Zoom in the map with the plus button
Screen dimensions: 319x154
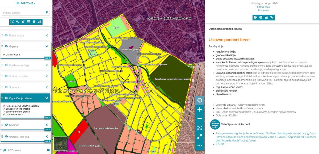coord(200,109)
